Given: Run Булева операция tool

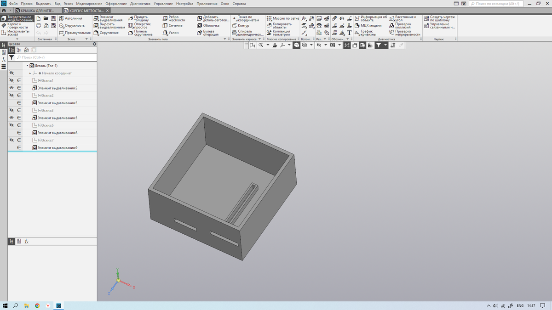Looking at the screenshot, I should coord(208,33).
